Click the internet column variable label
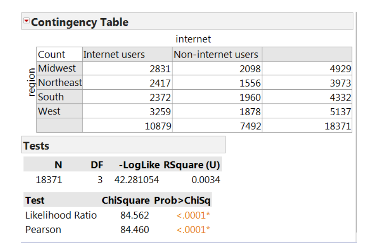Screen dimensions: 384x243 (x=193, y=39)
